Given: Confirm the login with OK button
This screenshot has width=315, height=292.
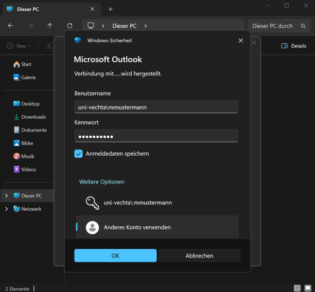Looking at the screenshot, I should [115, 255].
